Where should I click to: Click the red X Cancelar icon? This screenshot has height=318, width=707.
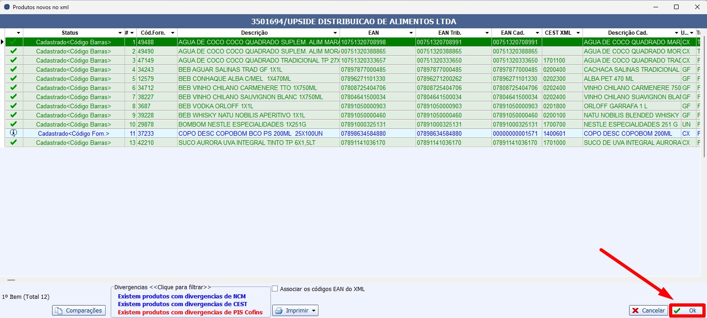pyautogui.click(x=635, y=311)
